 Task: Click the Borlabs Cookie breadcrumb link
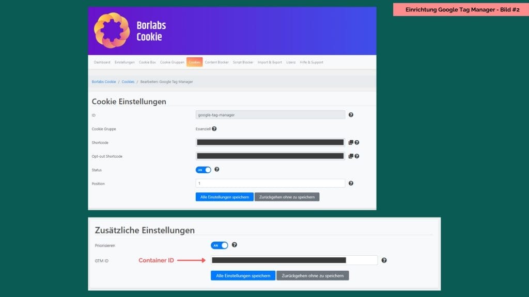tap(103, 82)
